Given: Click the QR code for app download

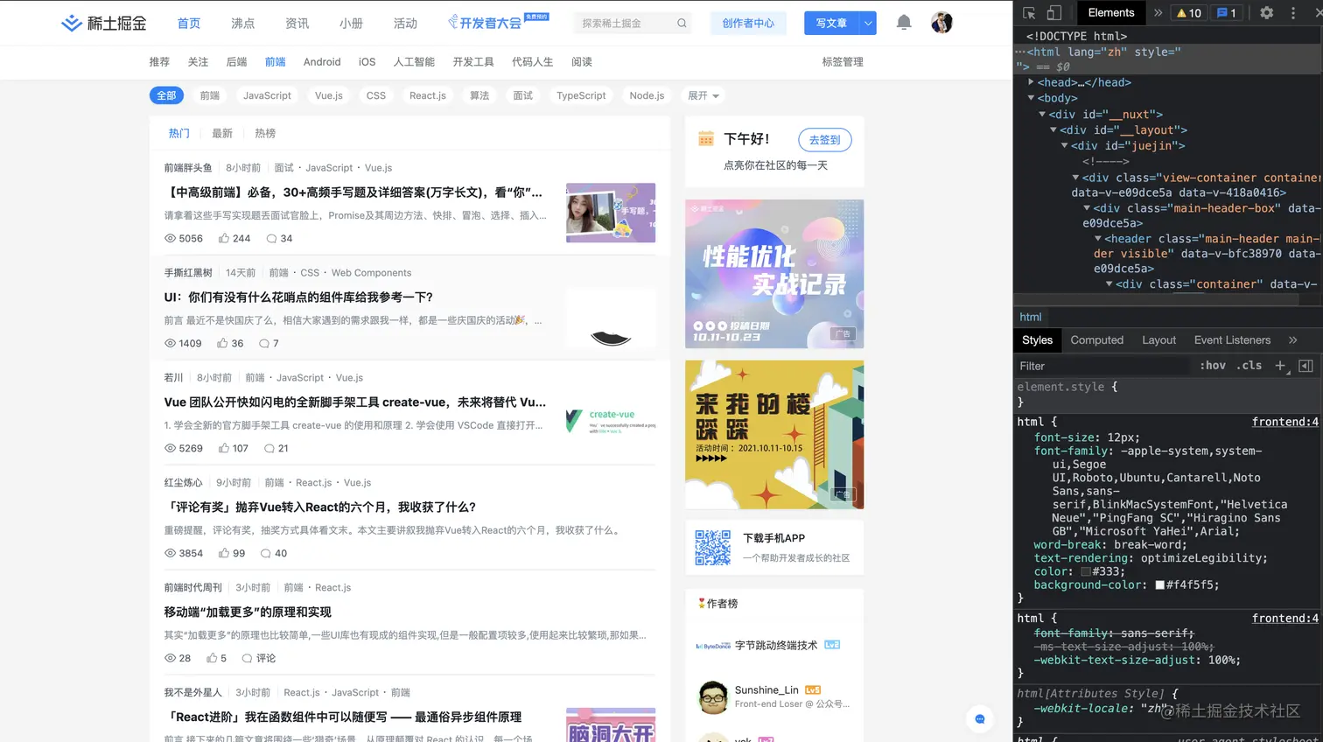Looking at the screenshot, I should click(x=712, y=547).
